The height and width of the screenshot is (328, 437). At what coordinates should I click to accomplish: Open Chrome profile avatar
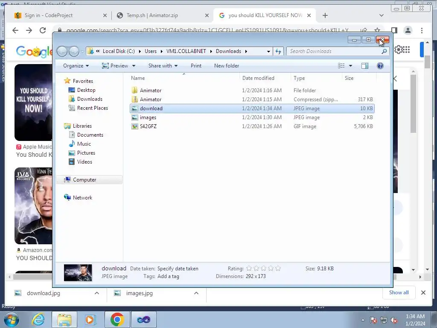(408, 30)
